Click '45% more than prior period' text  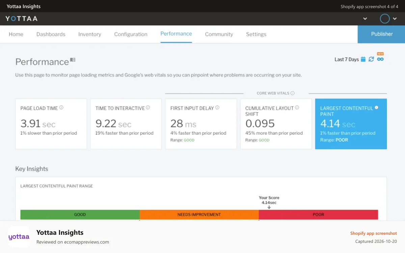(274, 133)
